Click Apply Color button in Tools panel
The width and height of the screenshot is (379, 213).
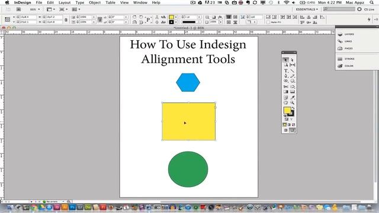284,125
